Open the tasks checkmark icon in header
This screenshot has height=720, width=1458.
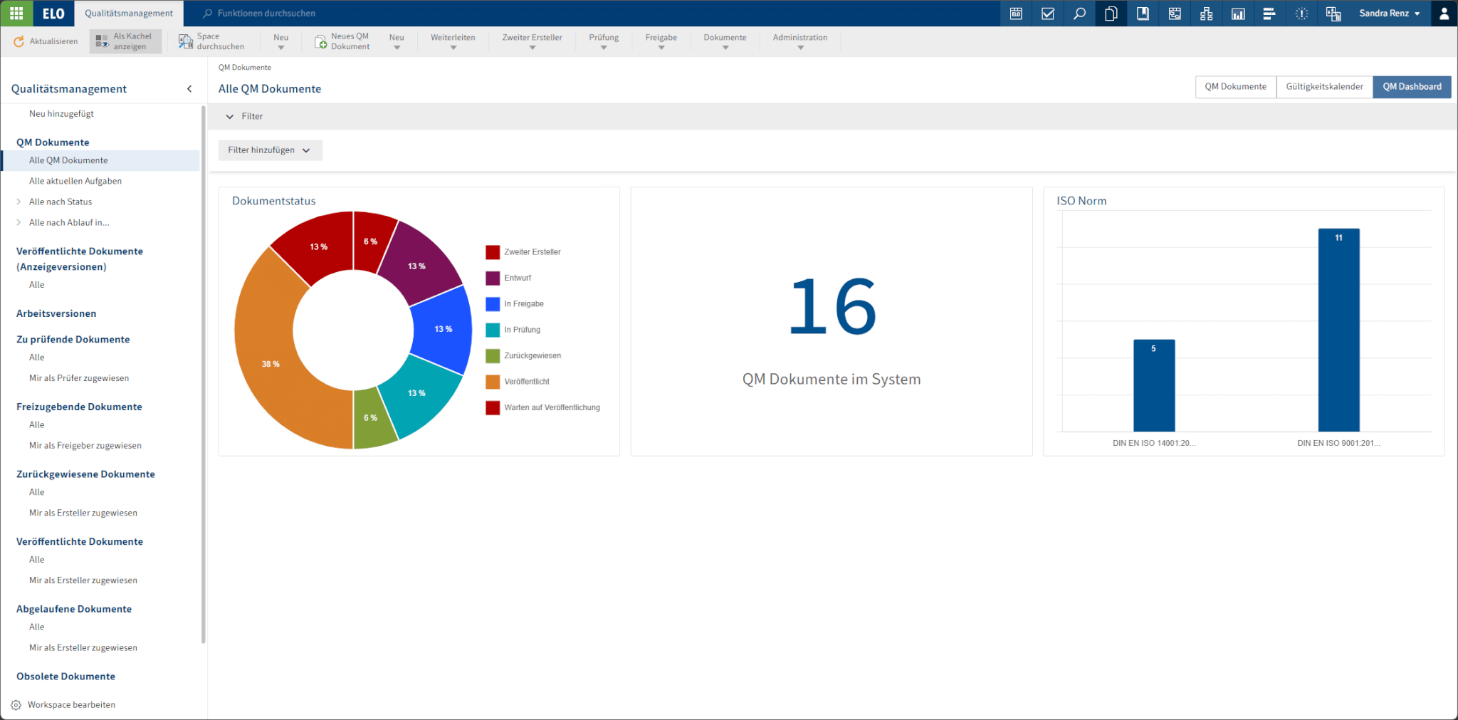pos(1047,13)
